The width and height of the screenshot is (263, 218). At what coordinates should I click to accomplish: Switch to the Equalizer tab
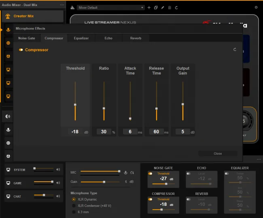(81, 38)
